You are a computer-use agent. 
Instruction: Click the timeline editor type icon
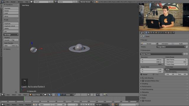click(3, 105)
